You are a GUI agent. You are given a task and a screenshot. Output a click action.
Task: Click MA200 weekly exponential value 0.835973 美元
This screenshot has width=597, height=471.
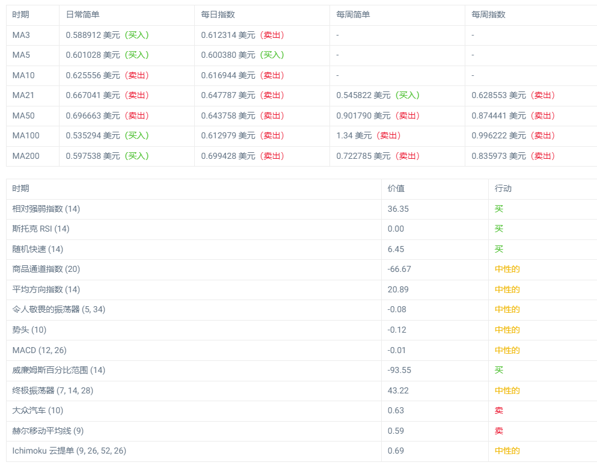click(499, 156)
